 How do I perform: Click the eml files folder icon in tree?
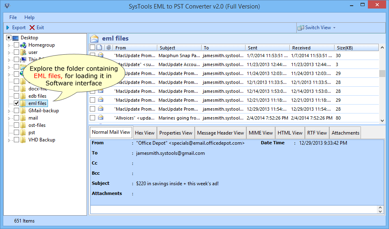23,103
